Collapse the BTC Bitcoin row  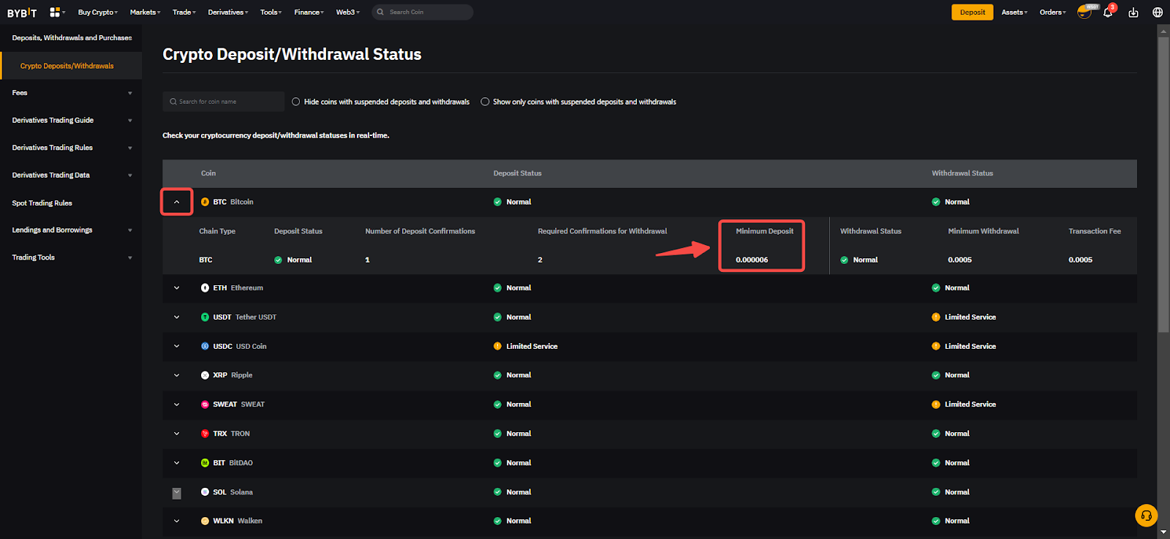(176, 202)
